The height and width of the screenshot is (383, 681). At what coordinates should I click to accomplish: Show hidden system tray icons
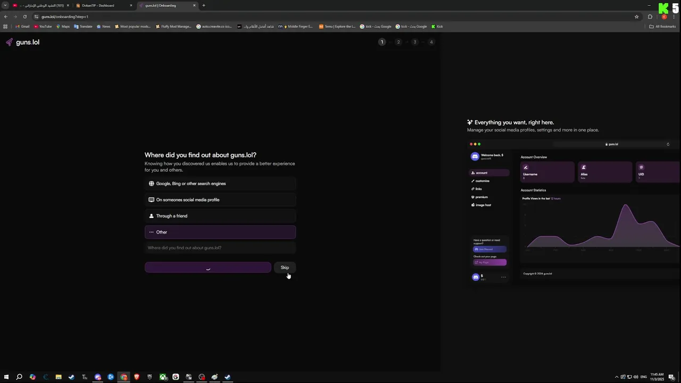[617, 377]
